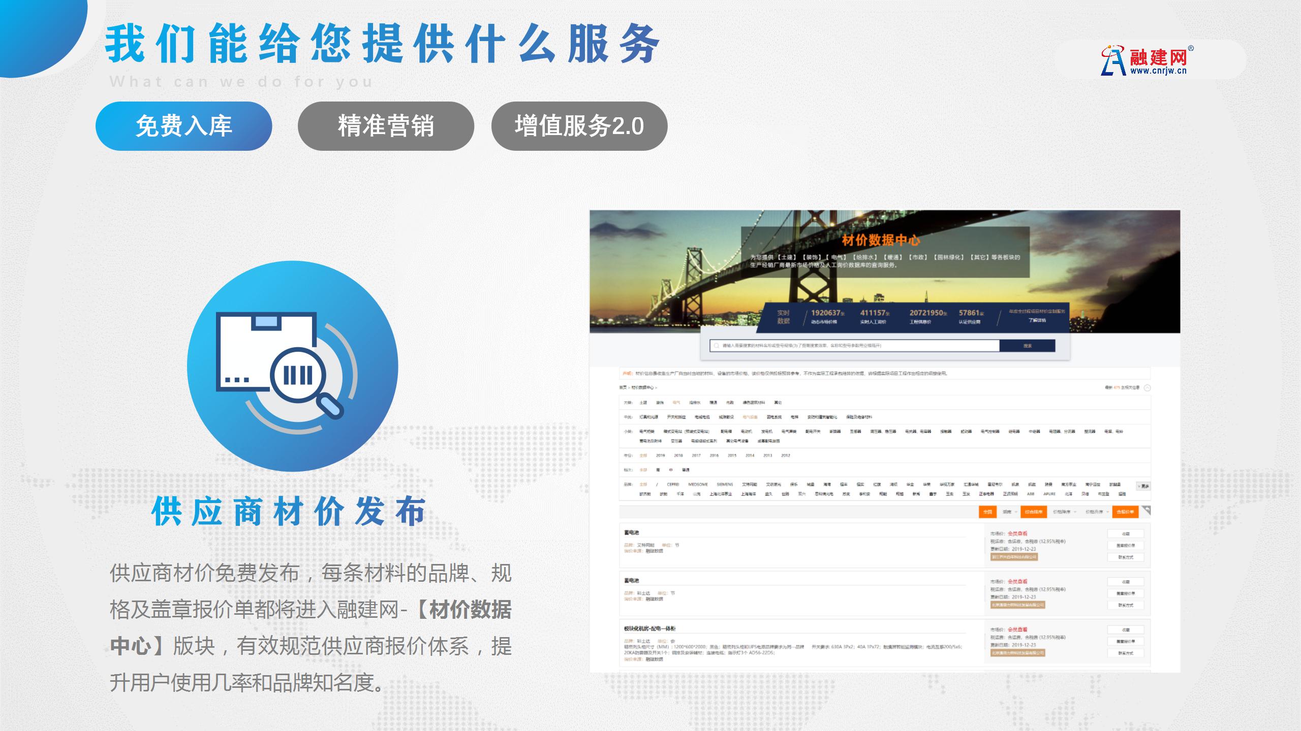Open the 价格降序 sort dropdown
This screenshot has height=731, width=1301.
1064,512
